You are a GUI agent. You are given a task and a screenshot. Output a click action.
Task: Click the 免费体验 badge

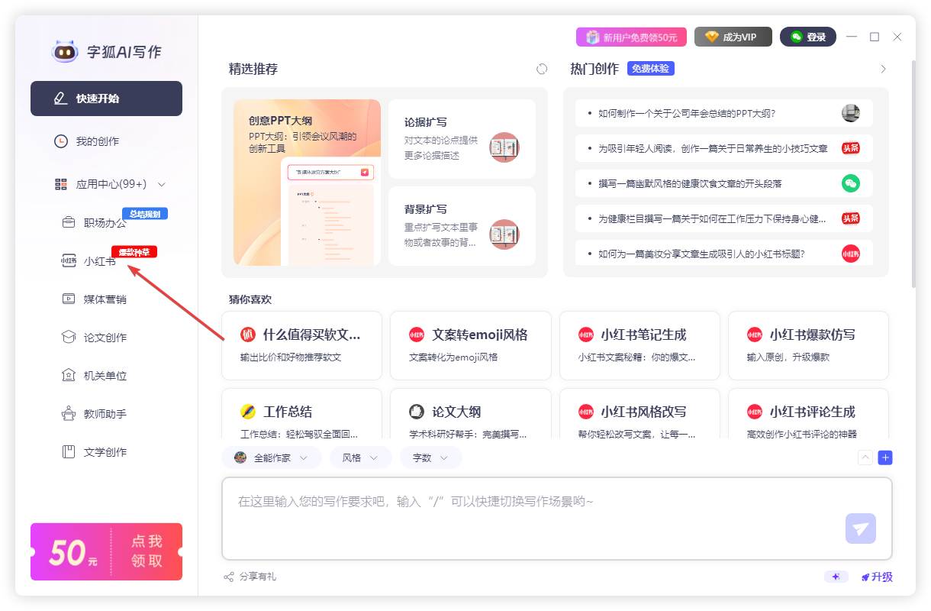click(x=651, y=69)
